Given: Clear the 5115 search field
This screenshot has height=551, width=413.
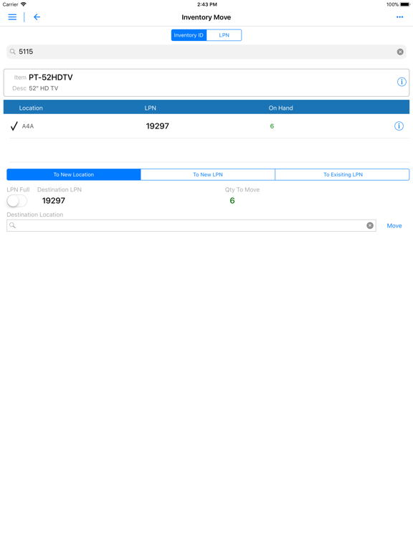Looking at the screenshot, I should coord(400,52).
